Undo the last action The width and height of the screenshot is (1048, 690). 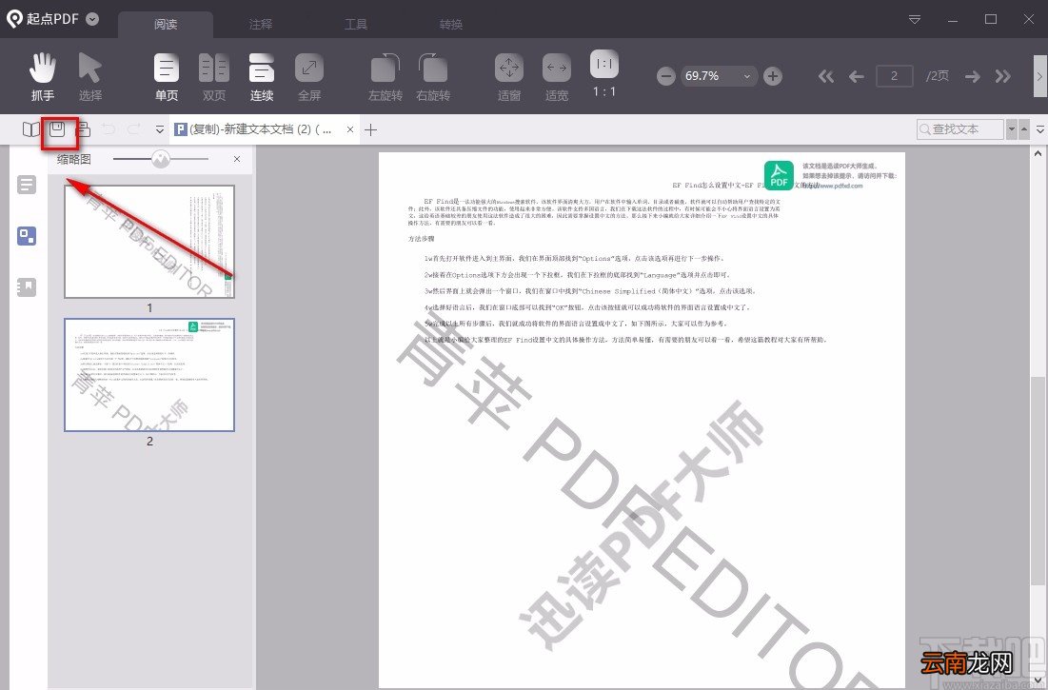click(x=109, y=128)
